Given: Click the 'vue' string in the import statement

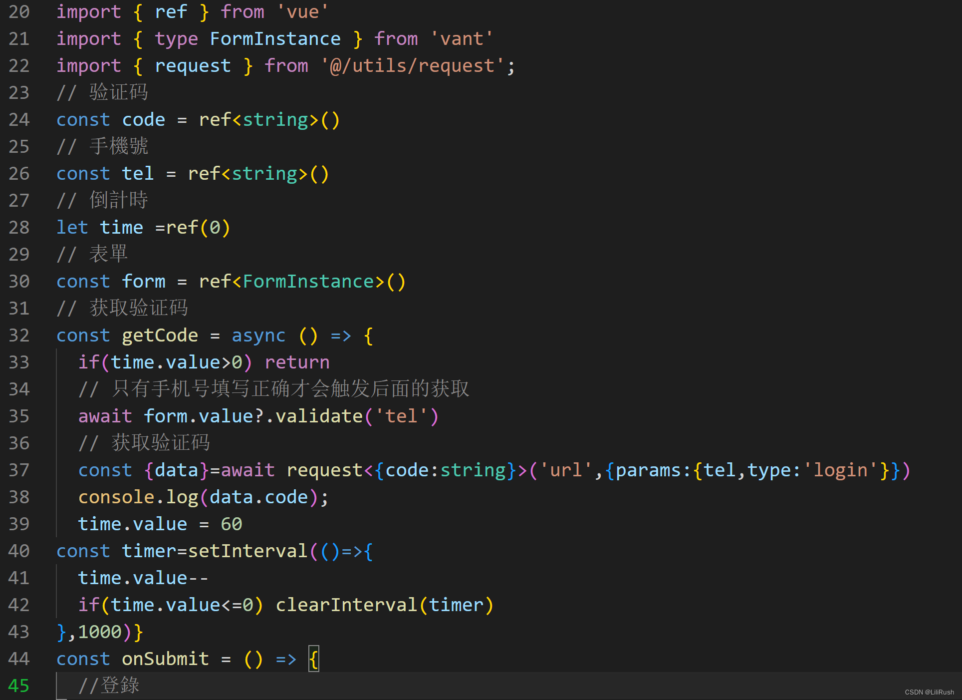Looking at the screenshot, I should point(302,11).
